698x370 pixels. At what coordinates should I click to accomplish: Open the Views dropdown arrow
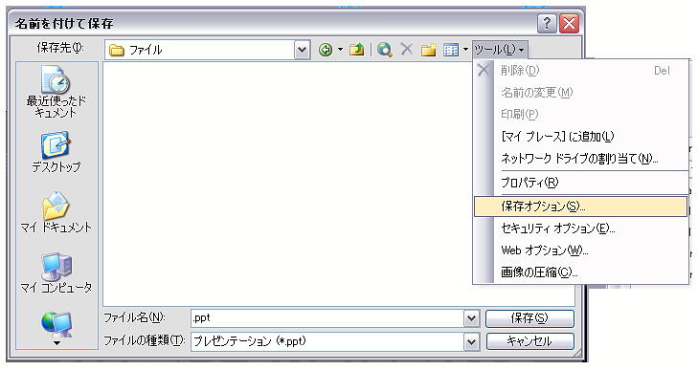click(465, 50)
